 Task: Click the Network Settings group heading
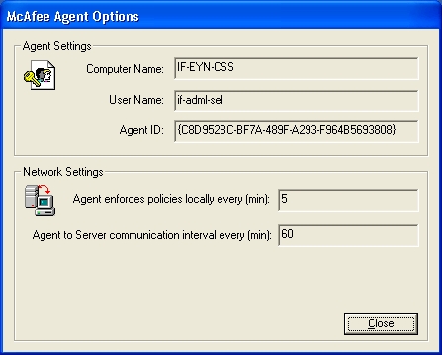click(x=63, y=172)
